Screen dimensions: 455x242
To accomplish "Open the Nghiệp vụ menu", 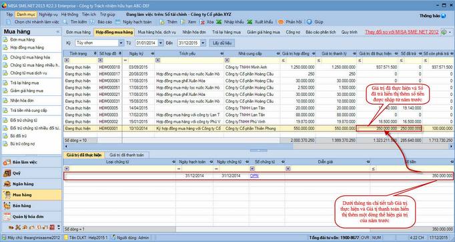I will coord(48,15).
